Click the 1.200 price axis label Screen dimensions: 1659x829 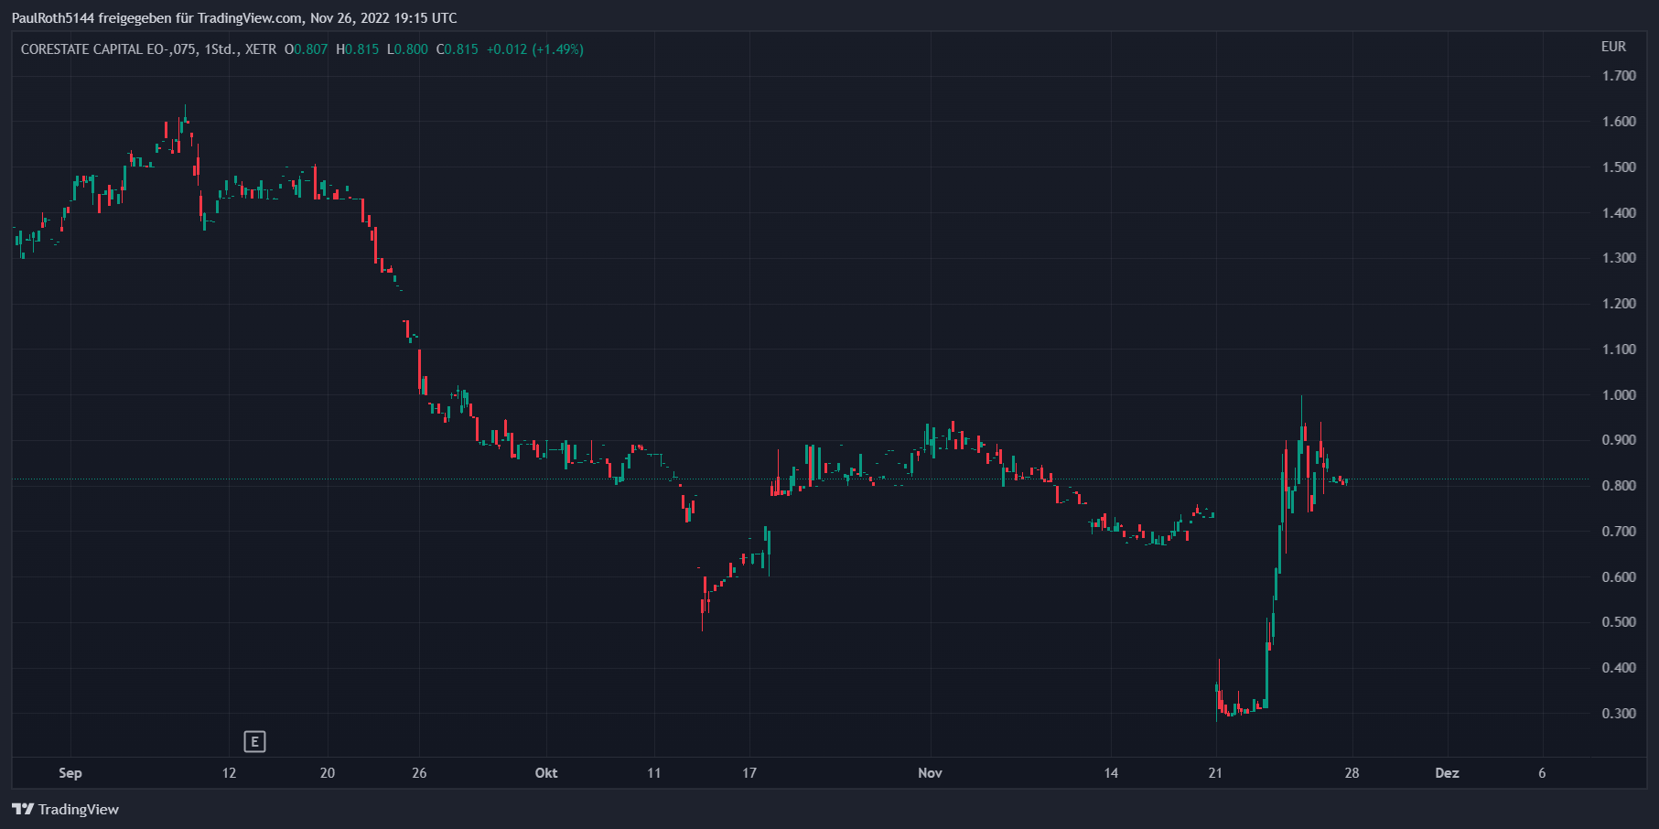point(1619,304)
